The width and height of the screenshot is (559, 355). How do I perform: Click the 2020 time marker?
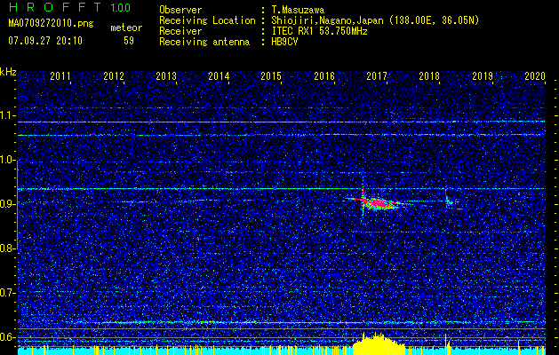(534, 77)
